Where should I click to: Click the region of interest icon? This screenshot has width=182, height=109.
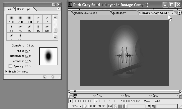pyautogui.click(x=148, y=106)
